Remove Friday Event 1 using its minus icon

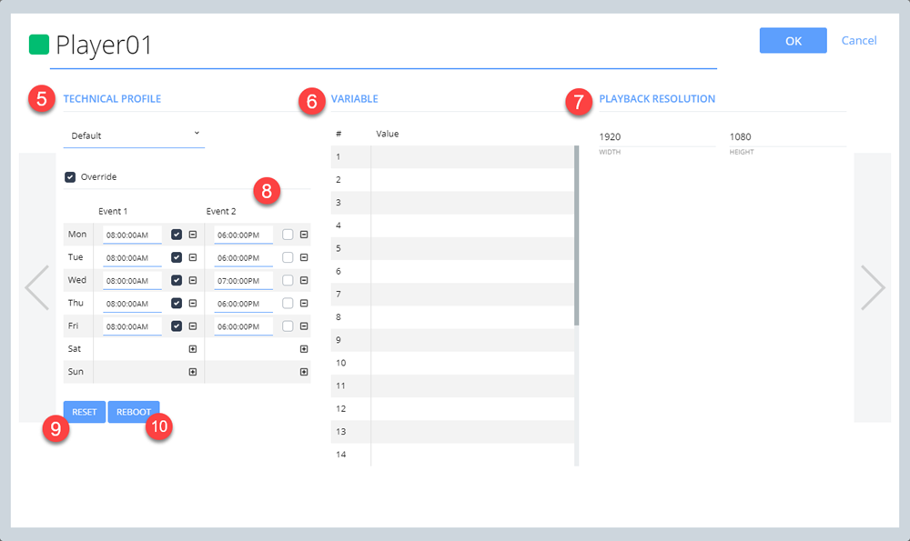click(x=193, y=326)
